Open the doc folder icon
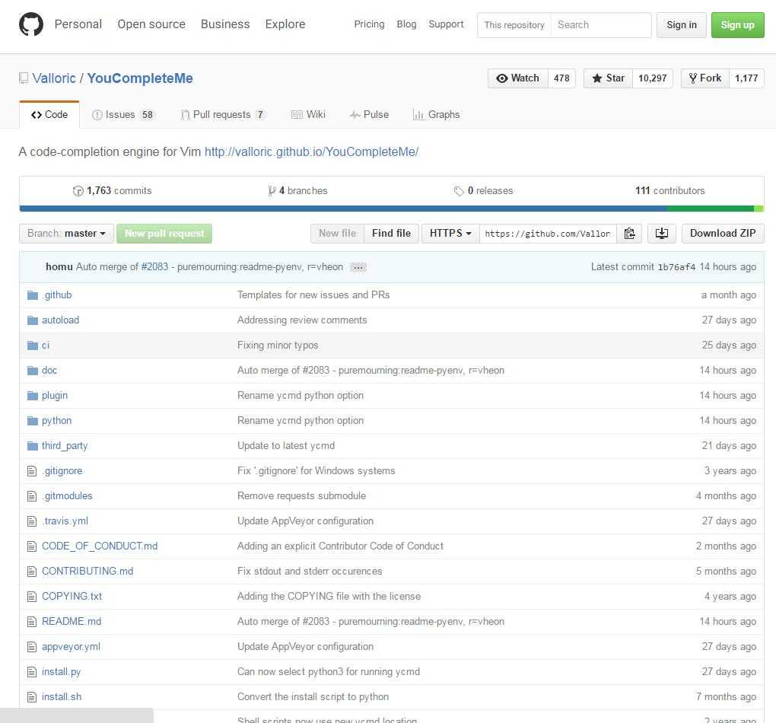 click(x=33, y=371)
